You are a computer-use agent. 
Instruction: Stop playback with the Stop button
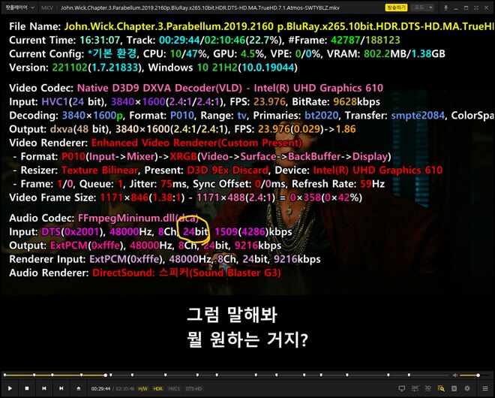27,388
